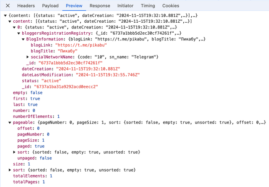Select the Response tab

click(100, 6)
